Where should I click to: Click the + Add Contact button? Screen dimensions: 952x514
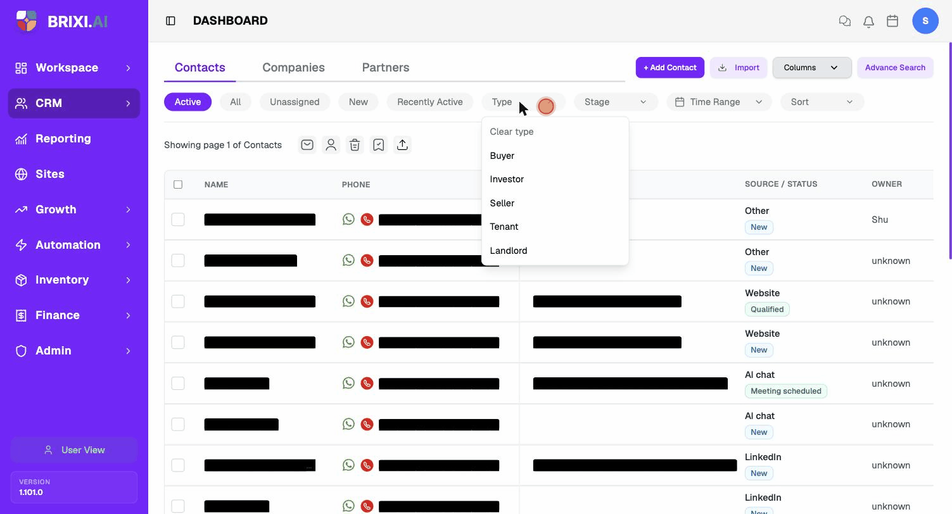670,68
